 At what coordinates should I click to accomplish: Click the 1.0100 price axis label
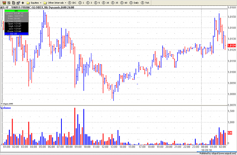pyautogui.click(x=232, y=72)
